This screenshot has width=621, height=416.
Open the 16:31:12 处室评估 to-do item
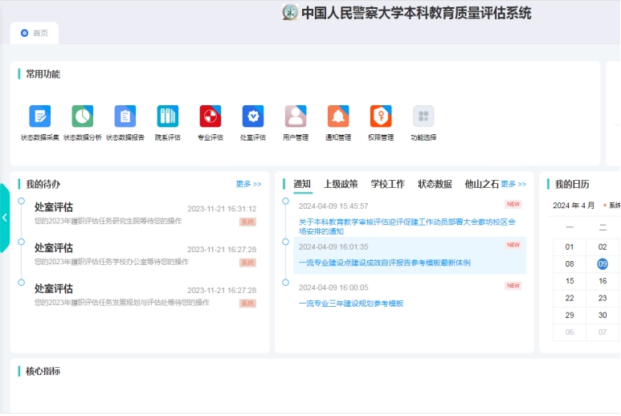54,207
